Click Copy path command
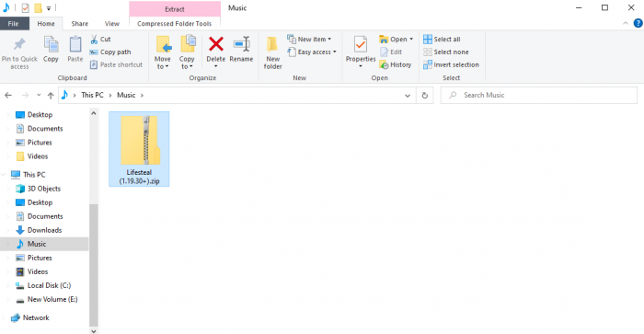This screenshot has height=334, width=644. [x=110, y=52]
